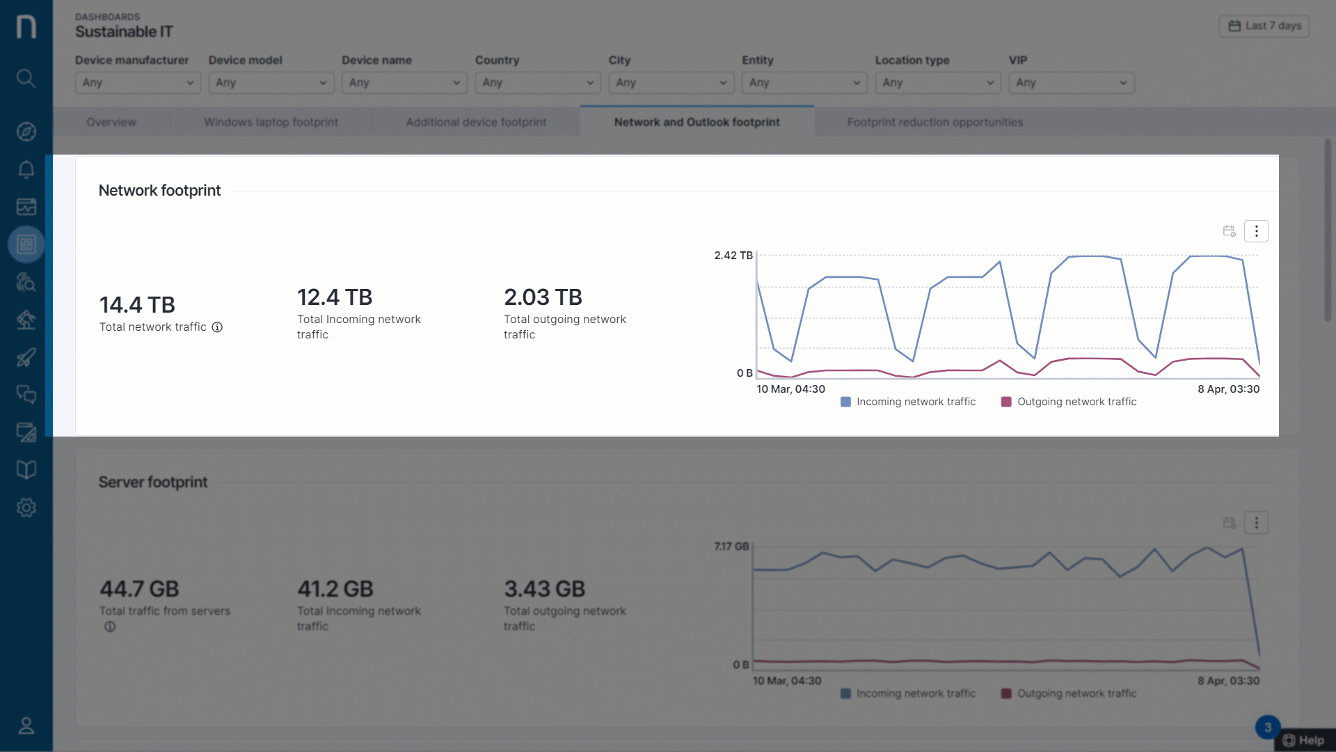Expand the Country filter dropdown
This screenshot has height=752, width=1336.
[x=537, y=83]
